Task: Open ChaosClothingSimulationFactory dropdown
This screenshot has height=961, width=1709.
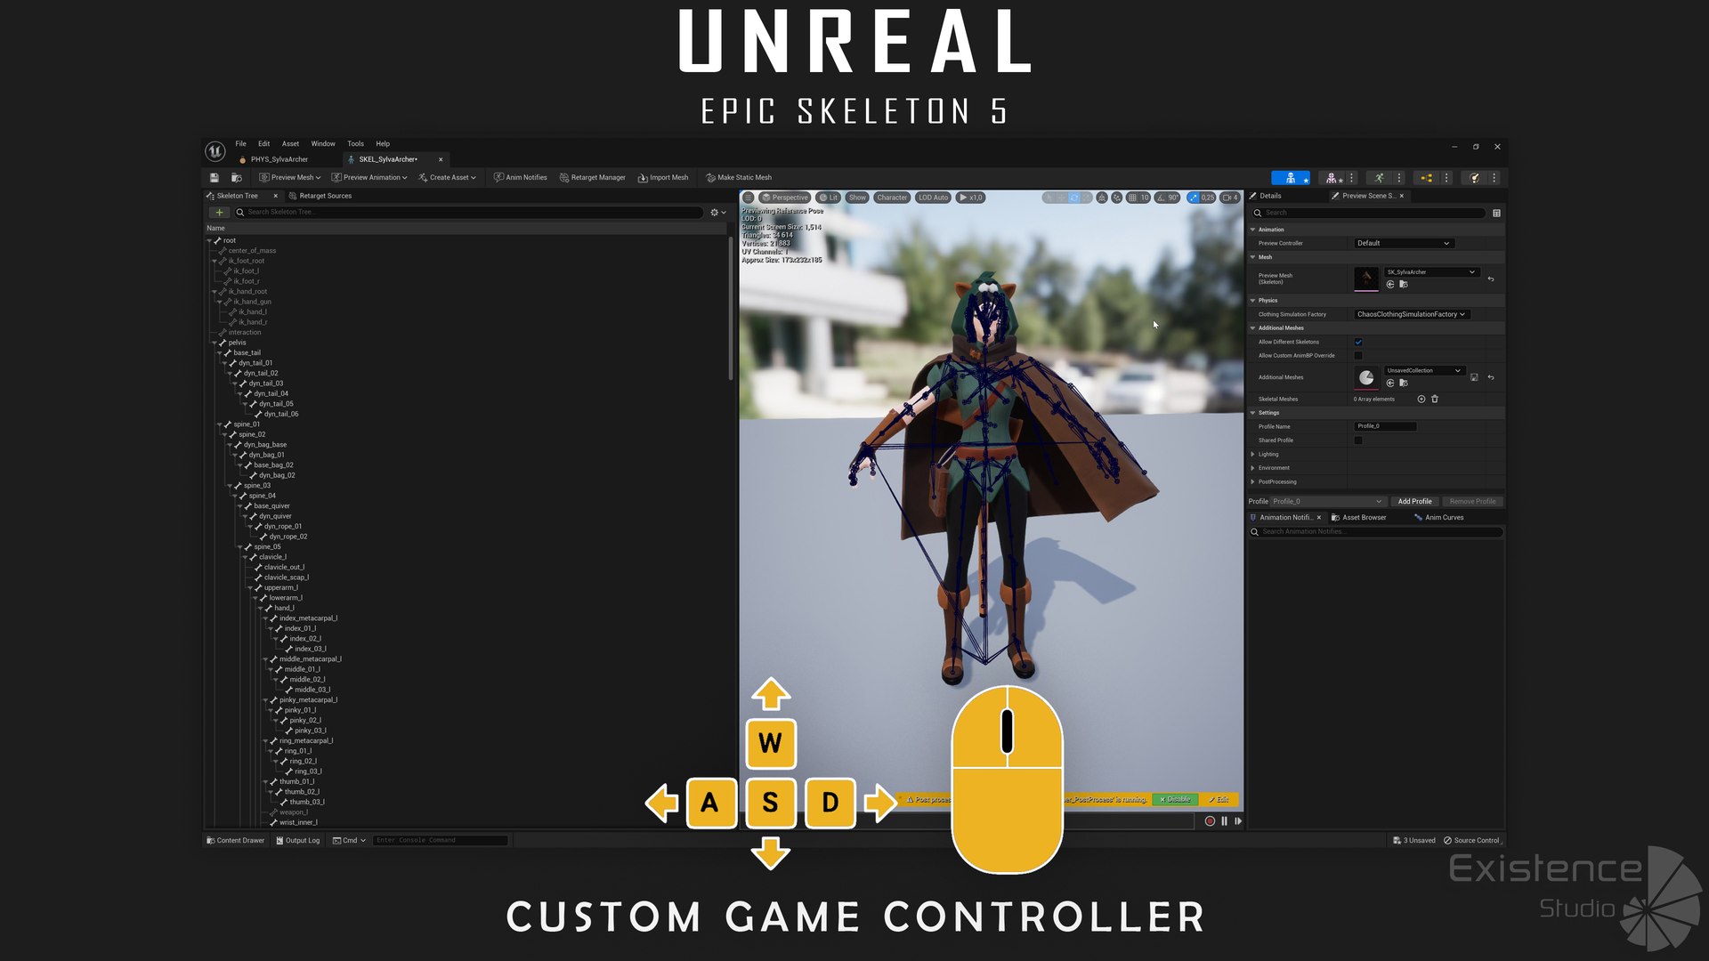Action: click(1411, 315)
